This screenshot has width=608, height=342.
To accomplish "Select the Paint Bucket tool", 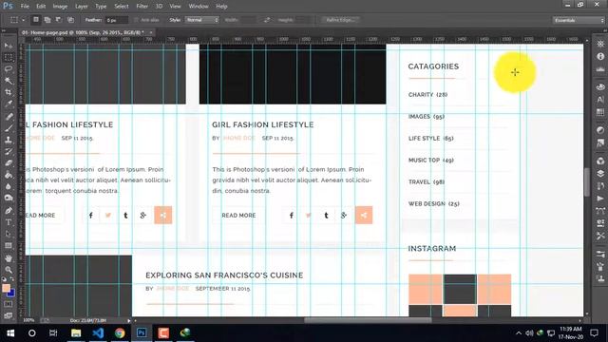I will pyautogui.click(x=9, y=175).
